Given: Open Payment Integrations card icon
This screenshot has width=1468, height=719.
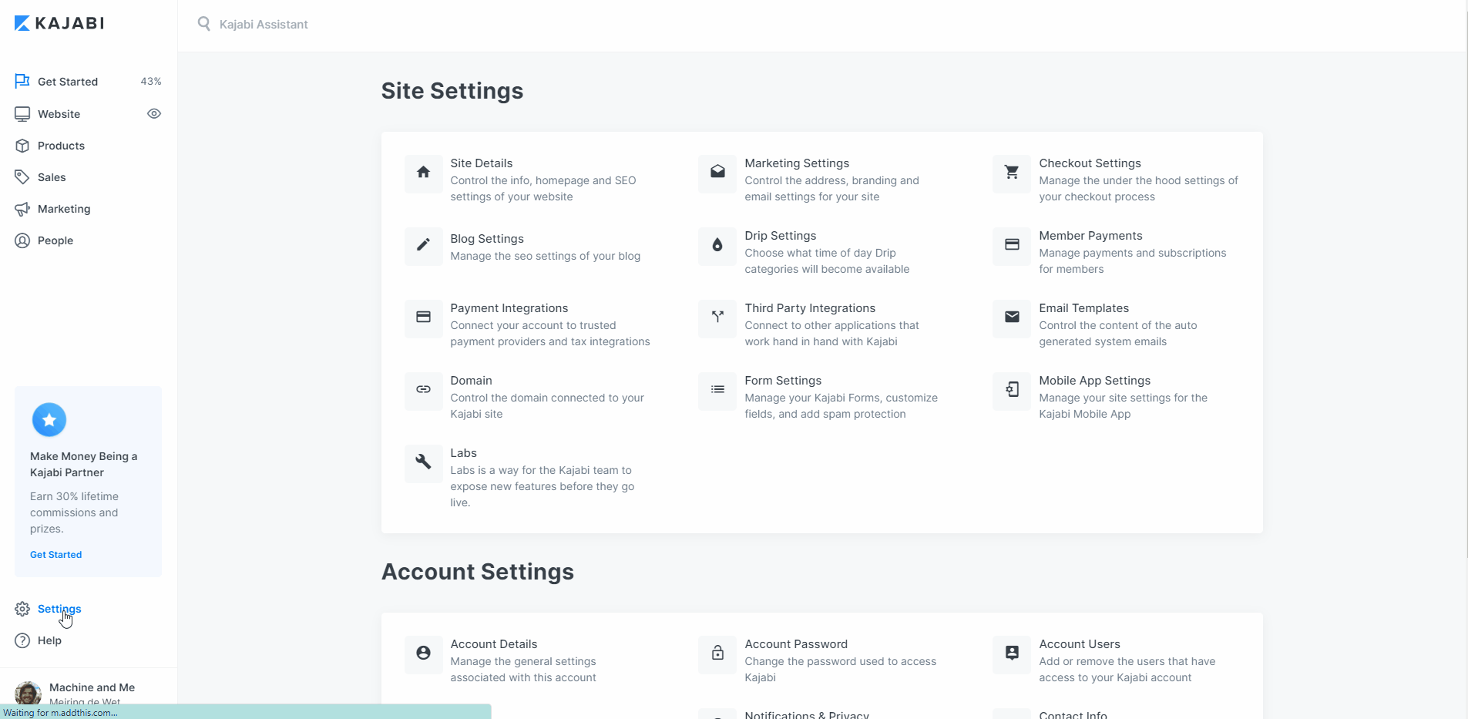Looking at the screenshot, I should [424, 318].
